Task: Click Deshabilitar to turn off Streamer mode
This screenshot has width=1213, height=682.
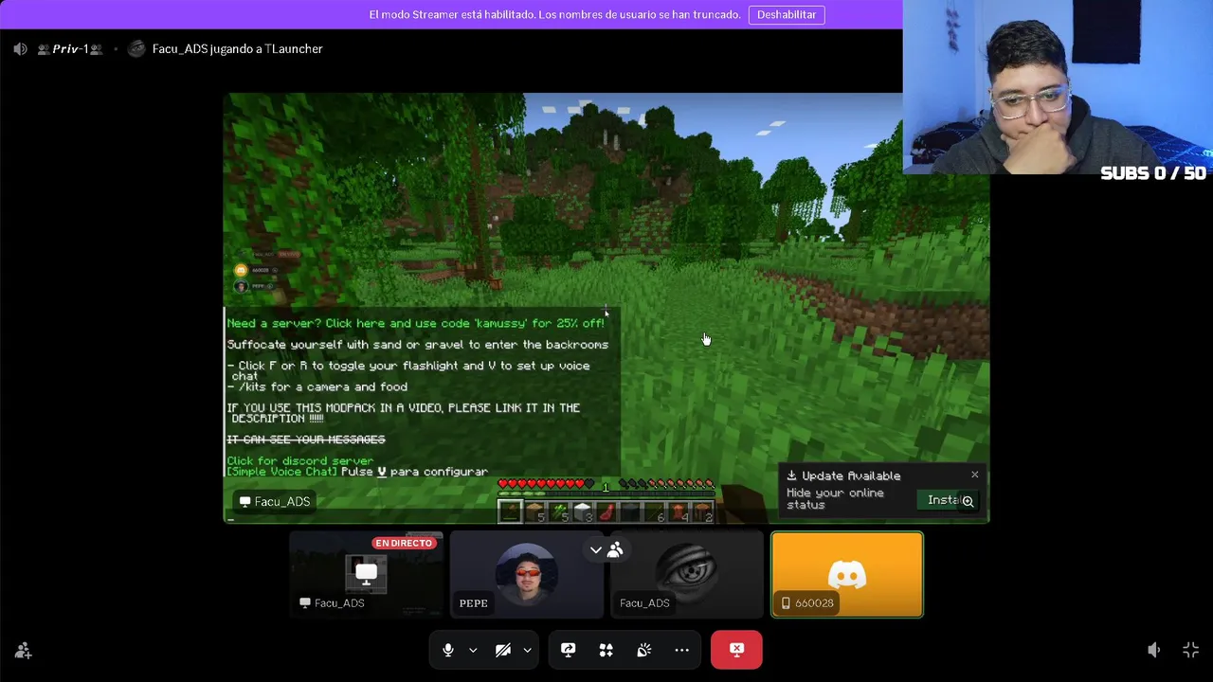Action: click(787, 14)
